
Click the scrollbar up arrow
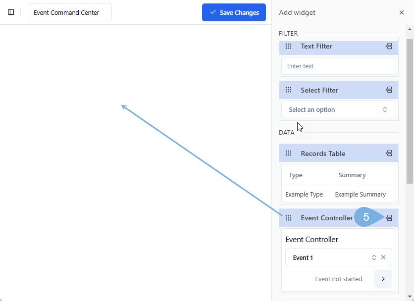[x=410, y=29]
